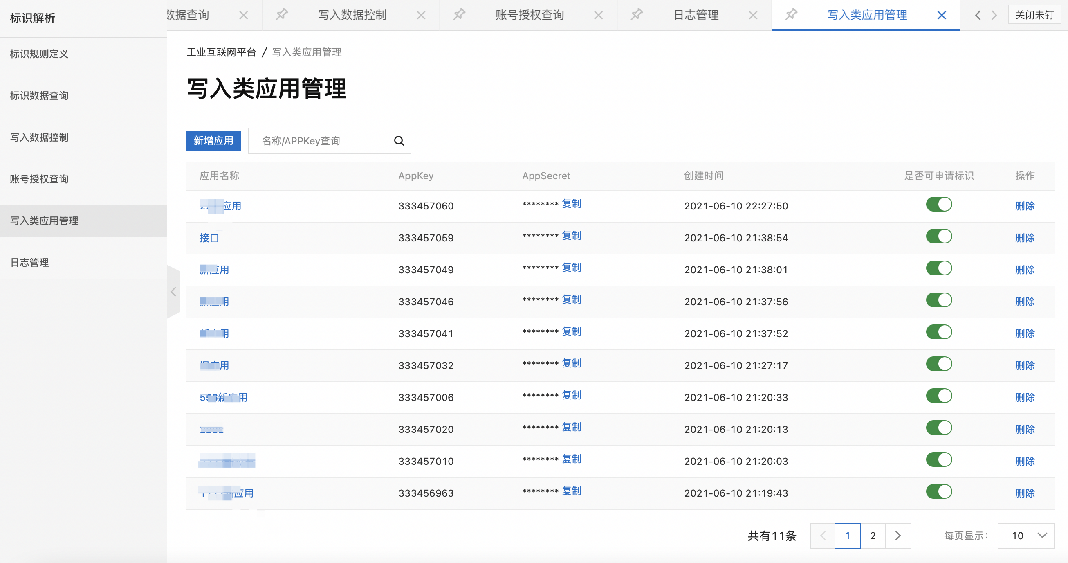Switch to the 账号授权查询 tab
The width and height of the screenshot is (1068, 563).
(530, 15)
